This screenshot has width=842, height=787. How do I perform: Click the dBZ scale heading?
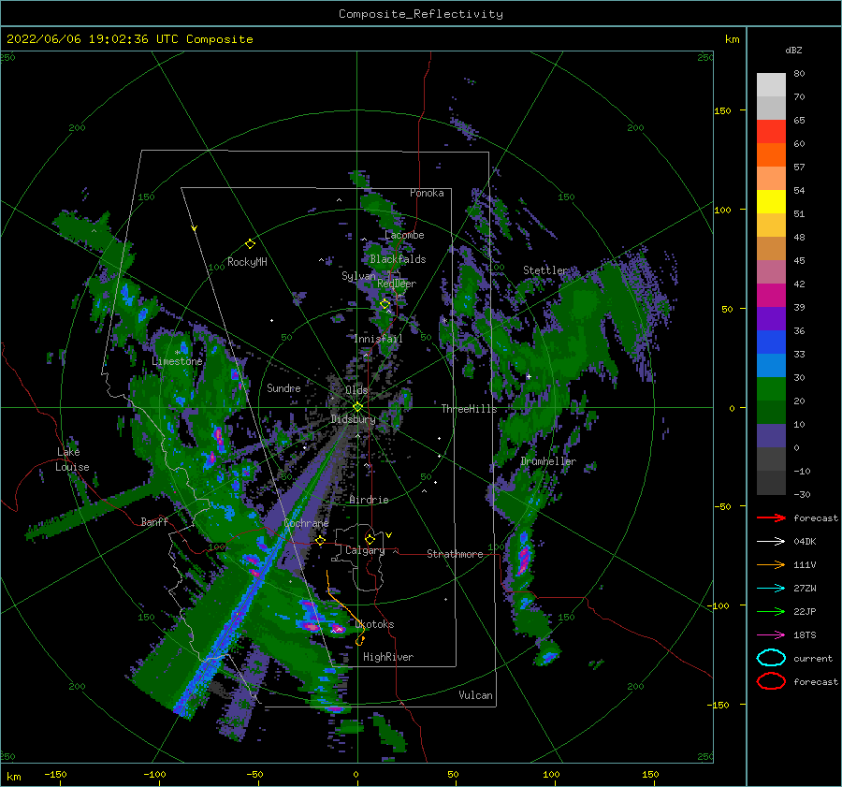pyautogui.click(x=793, y=50)
